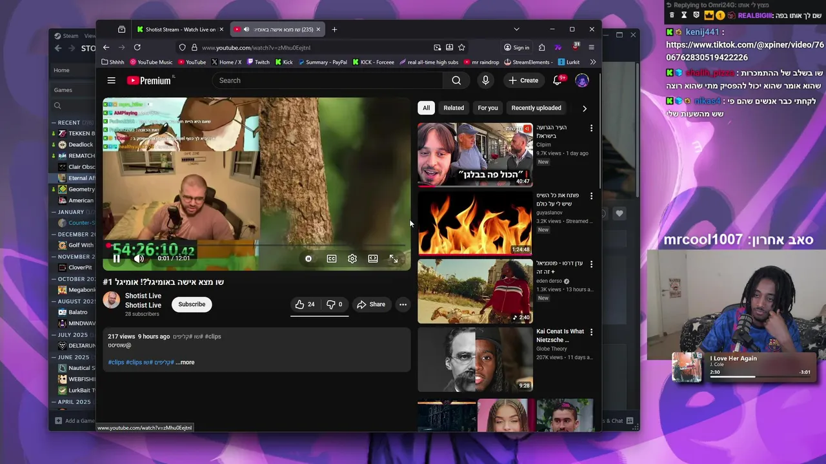Open the YouTube account avatar menu
Viewport: 826px width, 464px height.
582,81
